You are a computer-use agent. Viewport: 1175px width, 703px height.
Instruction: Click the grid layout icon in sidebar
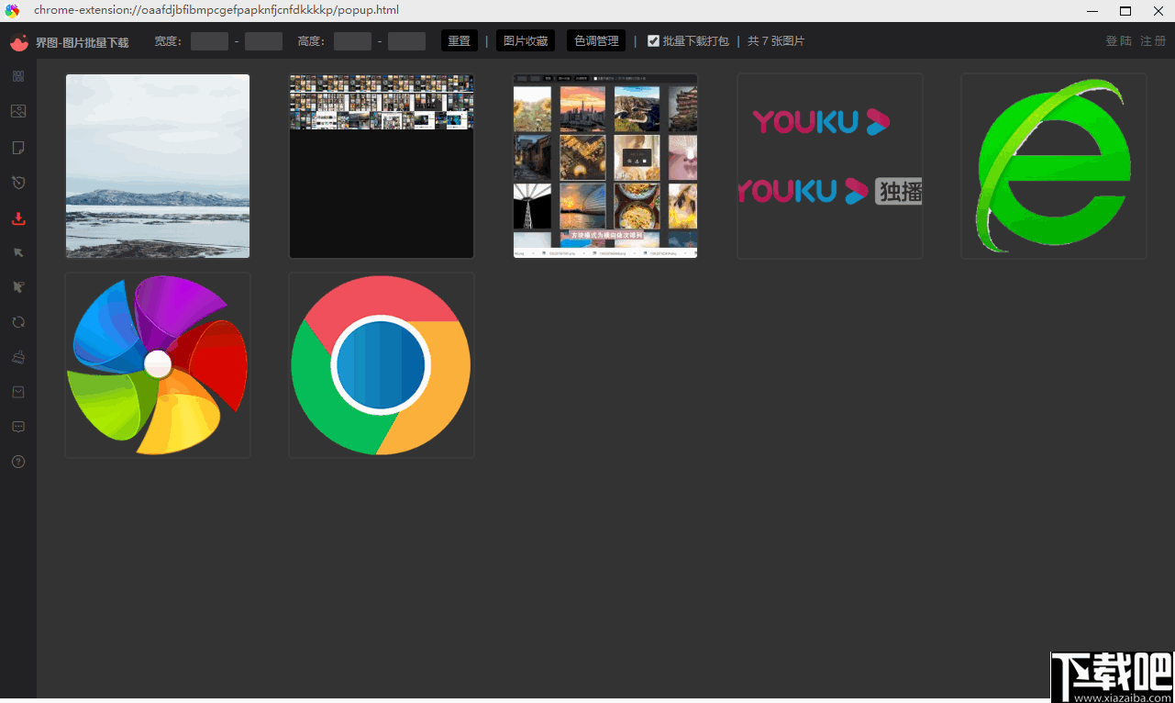(x=18, y=76)
